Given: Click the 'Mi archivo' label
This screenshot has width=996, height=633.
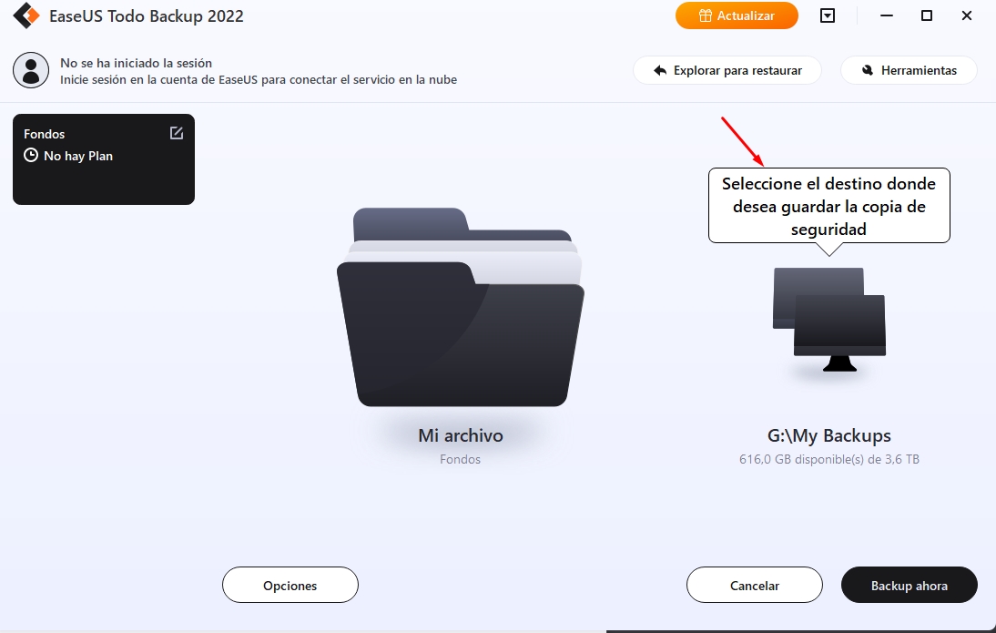Looking at the screenshot, I should (461, 436).
